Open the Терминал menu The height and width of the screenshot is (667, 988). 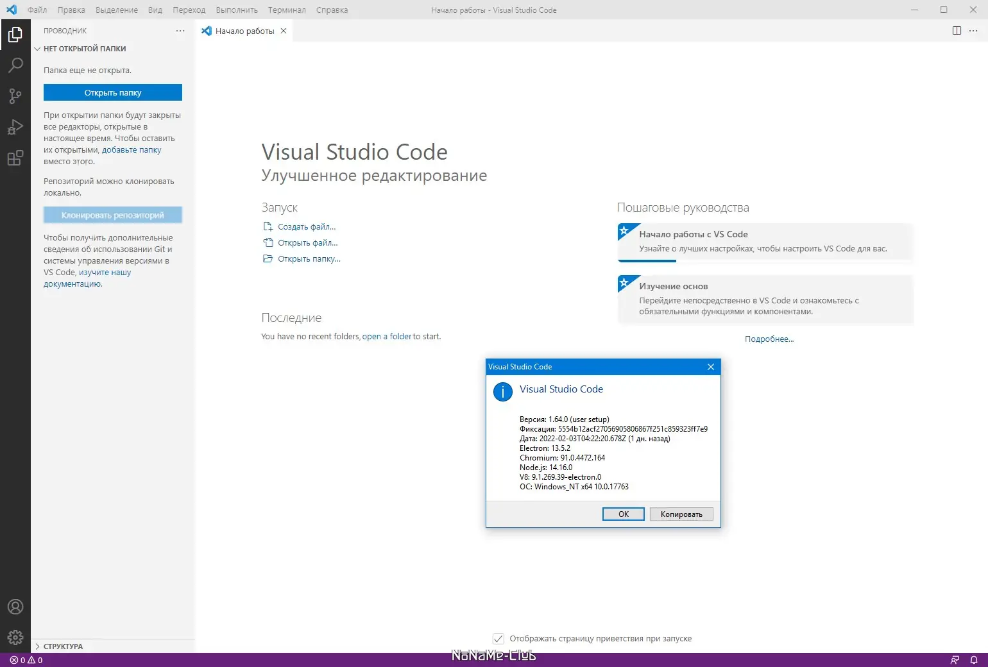(287, 10)
